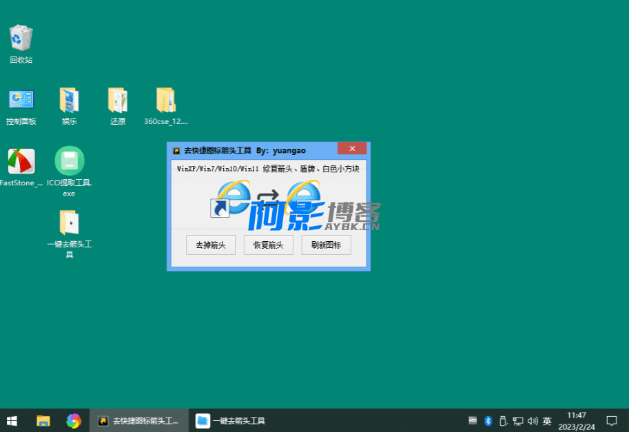This screenshot has width=629, height=432.
Task: Select the 回收站 recycle bin icon
Action: point(21,39)
